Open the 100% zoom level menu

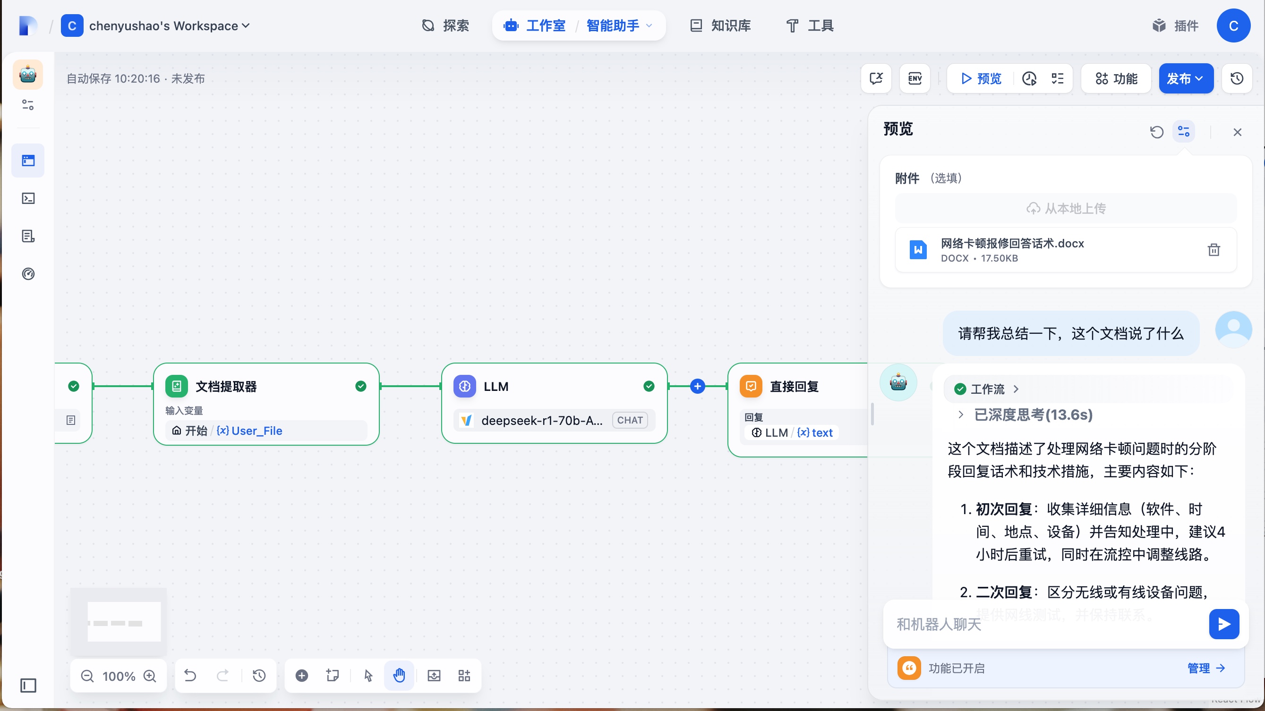119,676
